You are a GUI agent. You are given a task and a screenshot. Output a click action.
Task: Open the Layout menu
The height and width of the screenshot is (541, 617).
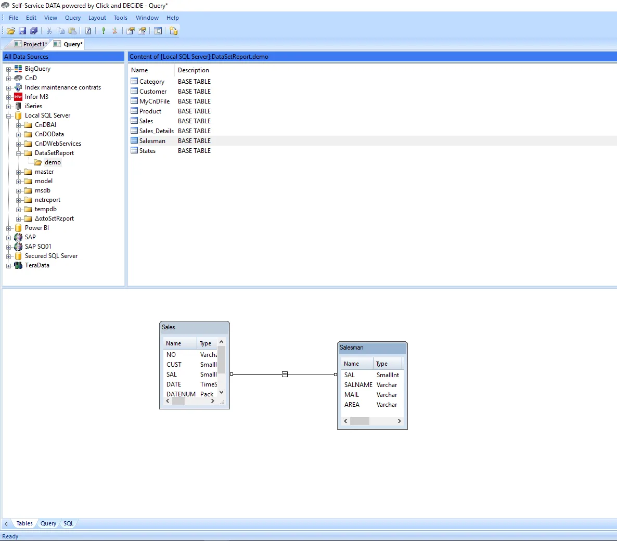[97, 18]
